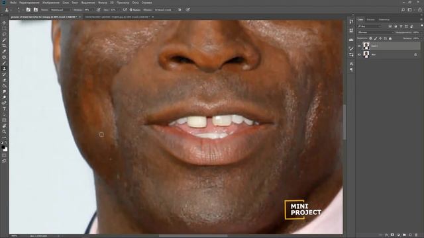Hide the background layer with eye icon
This screenshot has height=238, width=424.
click(359, 54)
